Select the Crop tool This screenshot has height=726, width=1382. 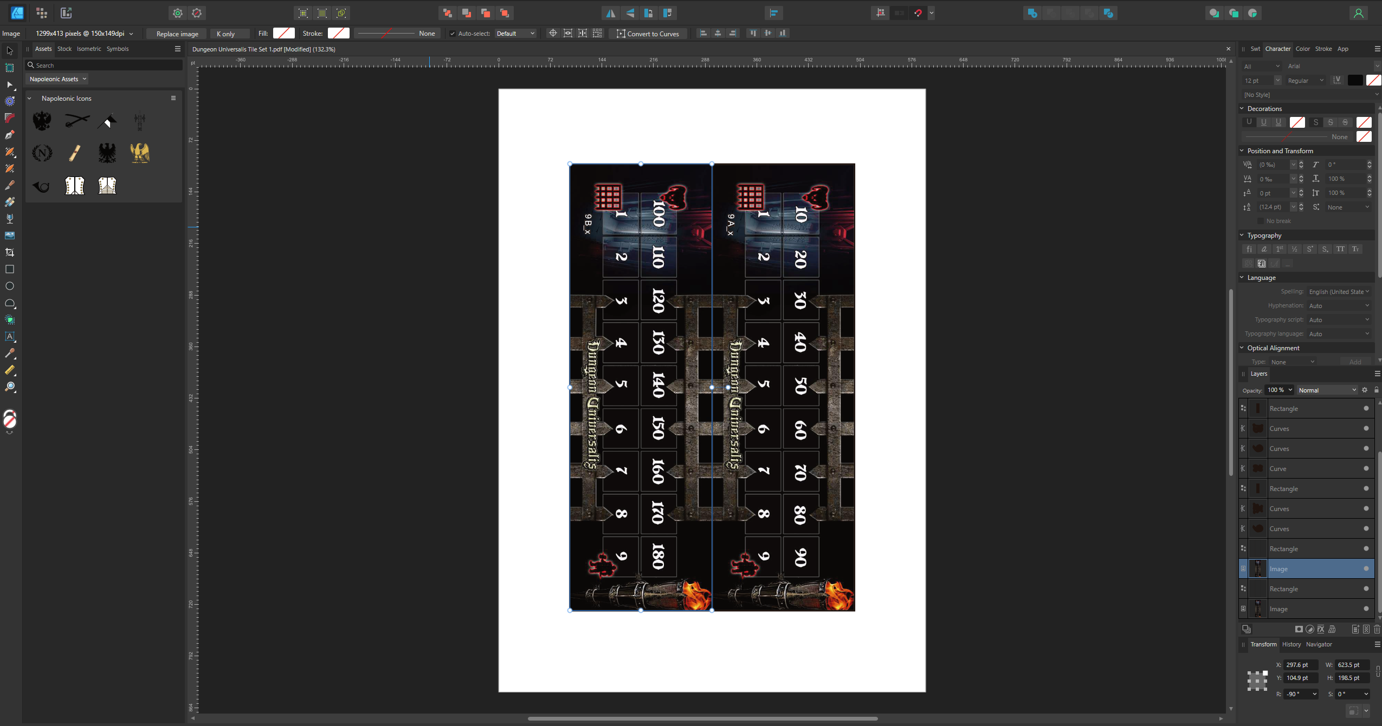[9, 252]
